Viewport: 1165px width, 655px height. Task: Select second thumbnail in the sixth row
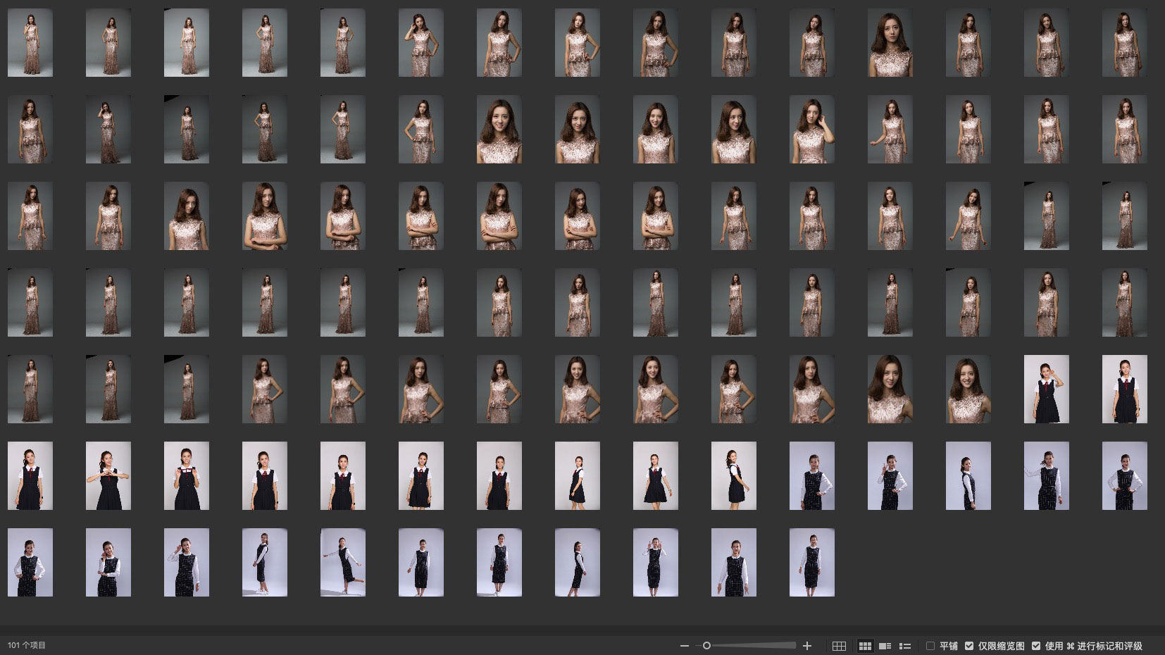tap(108, 476)
